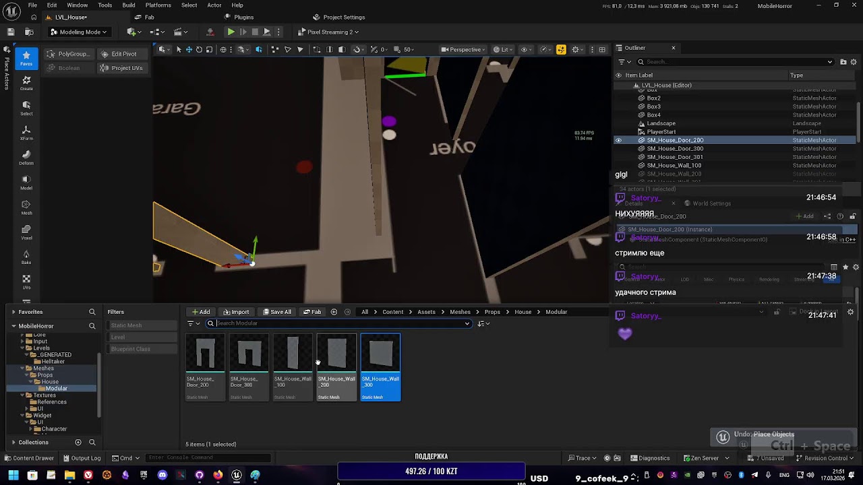
Task: Toggle the quad viewport layout button
Action: [x=602, y=49]
